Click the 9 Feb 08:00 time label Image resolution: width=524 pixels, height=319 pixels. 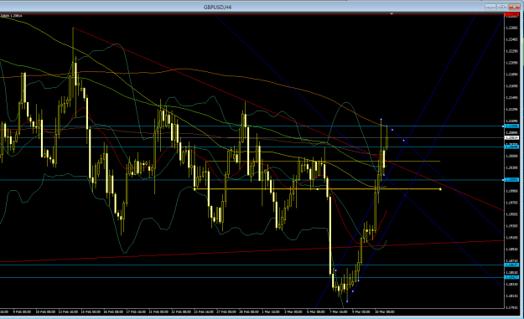22,312
